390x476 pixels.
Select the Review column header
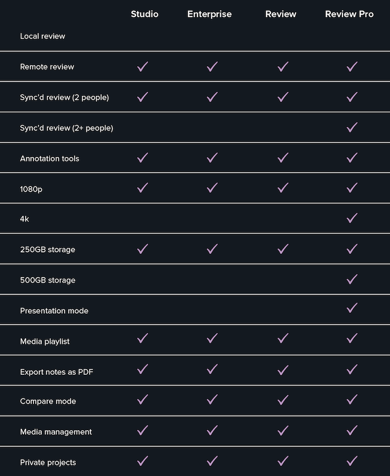click(281, 14)
